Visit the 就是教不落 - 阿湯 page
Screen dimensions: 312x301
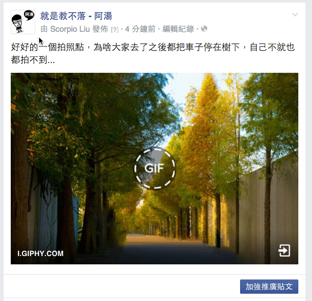pyautogui.click(x=76, y=16)
